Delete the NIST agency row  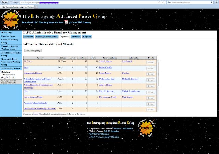(x=151, y=86)
